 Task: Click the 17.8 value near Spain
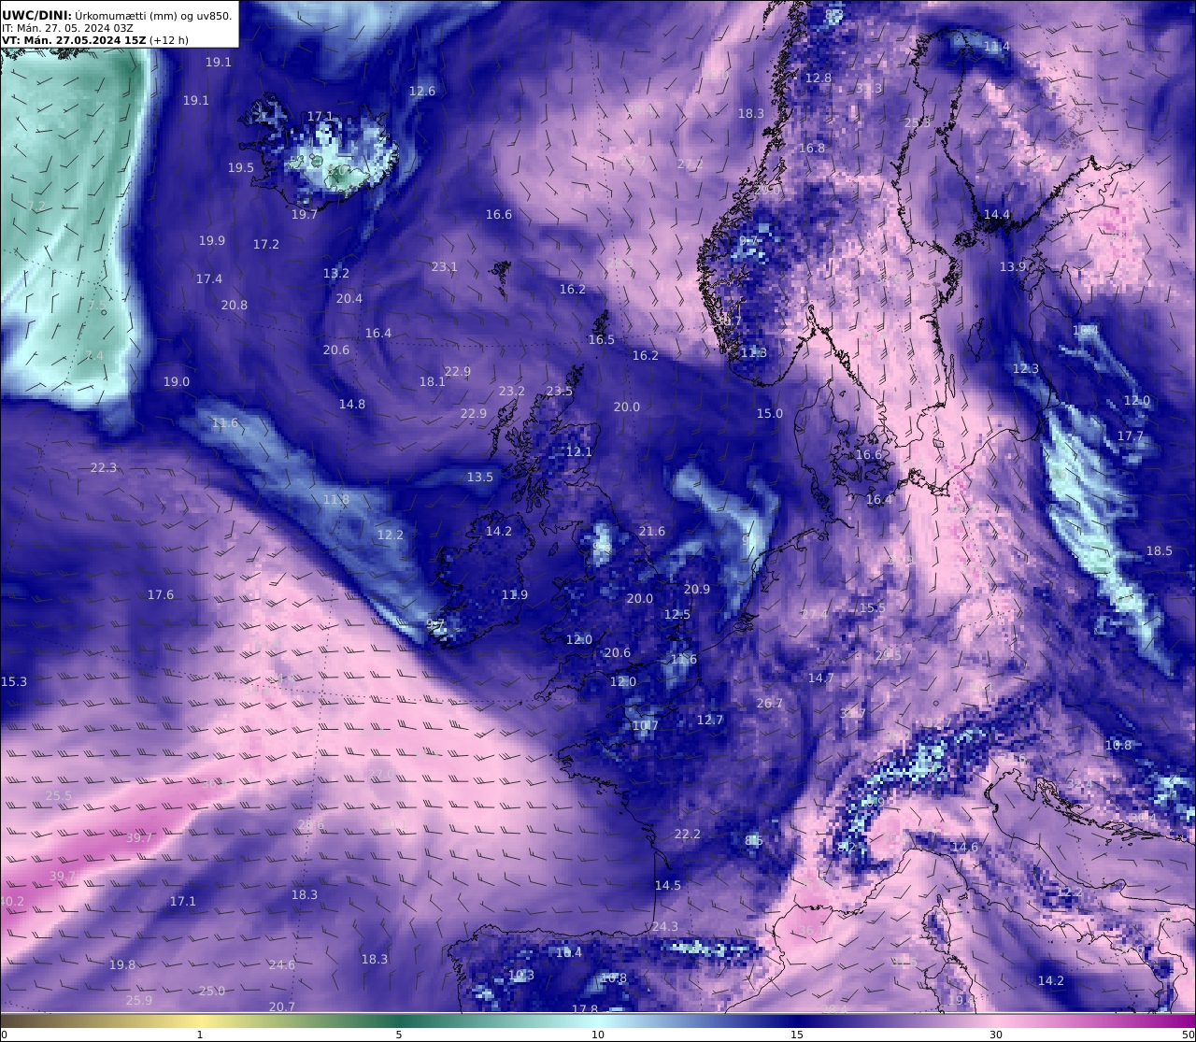[x=585, y=1009]
